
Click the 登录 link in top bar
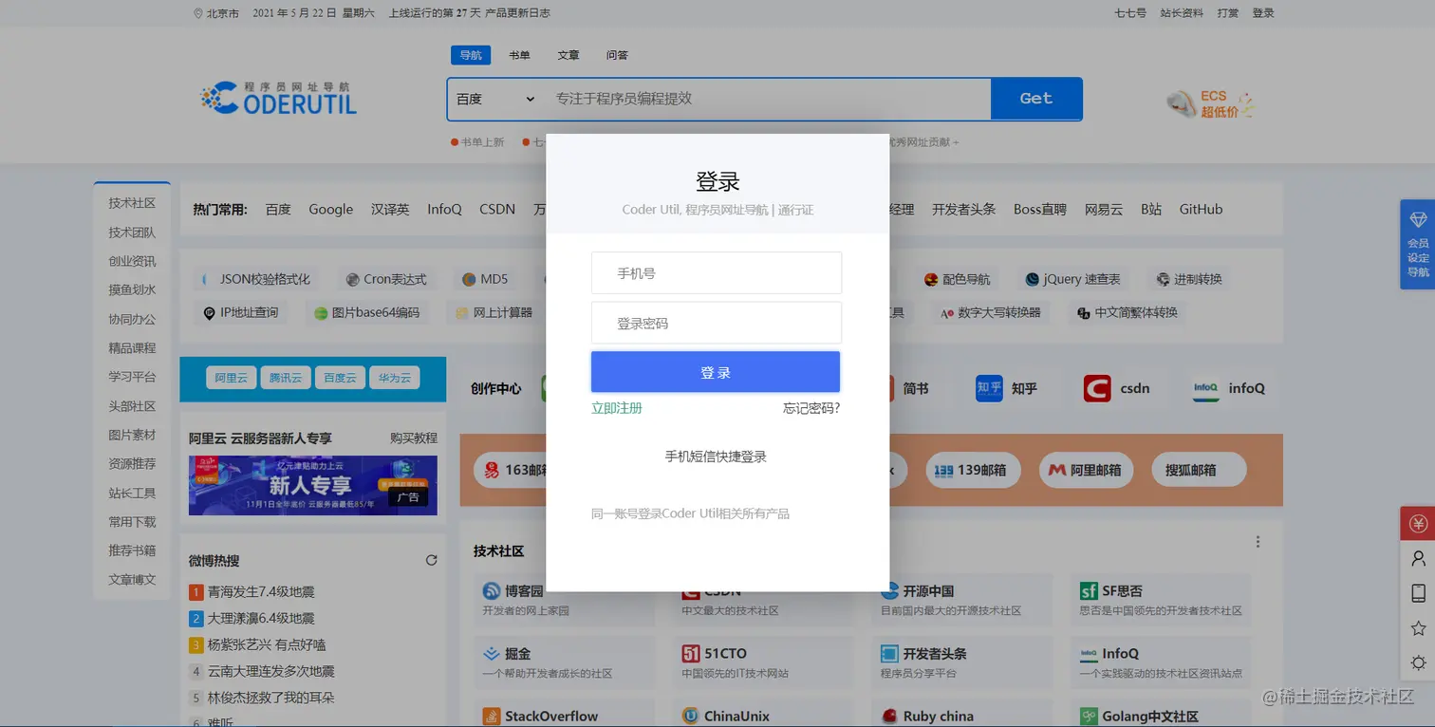(1263, 13)
